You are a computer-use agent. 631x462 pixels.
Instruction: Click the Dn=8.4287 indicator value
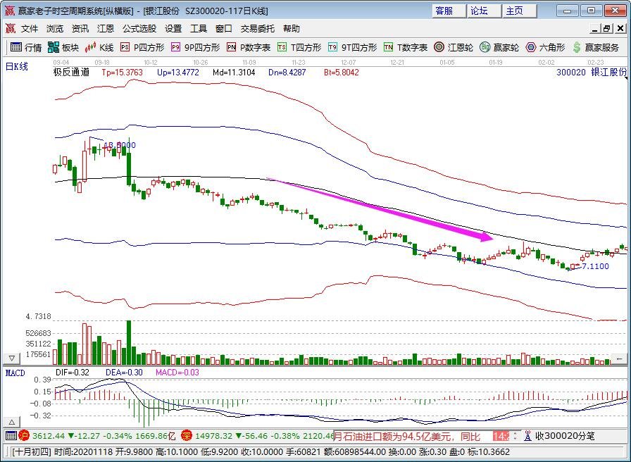click(x=287, y=73)
